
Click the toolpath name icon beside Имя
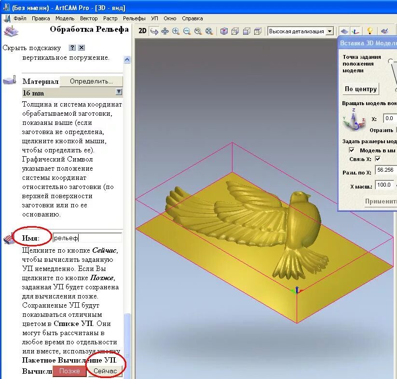(x=8, y=239)
